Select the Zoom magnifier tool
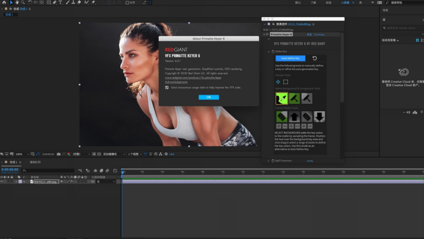 click(22, 2)
